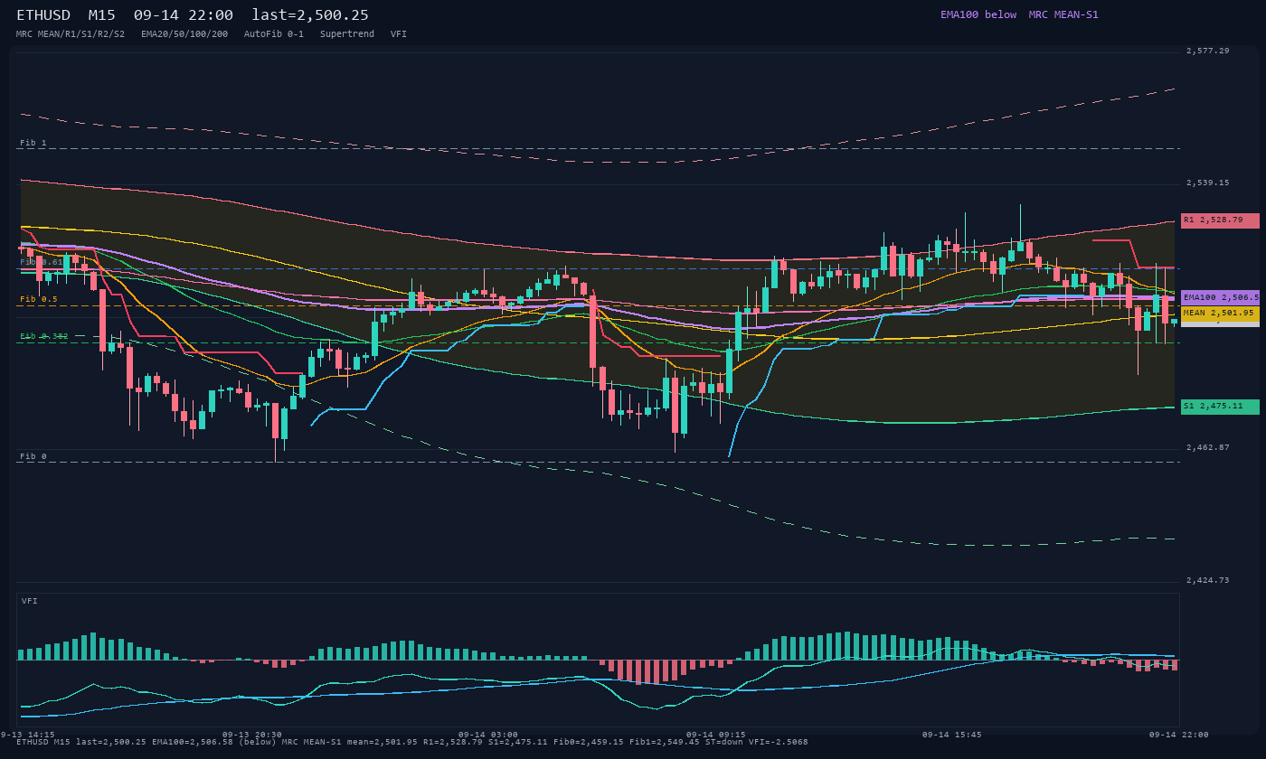The width and height of the screenshot is (1266, 759).
Task: Click the 09-14 03:00 time axis label
Action: pyautogui.click(x=488, y=735)
